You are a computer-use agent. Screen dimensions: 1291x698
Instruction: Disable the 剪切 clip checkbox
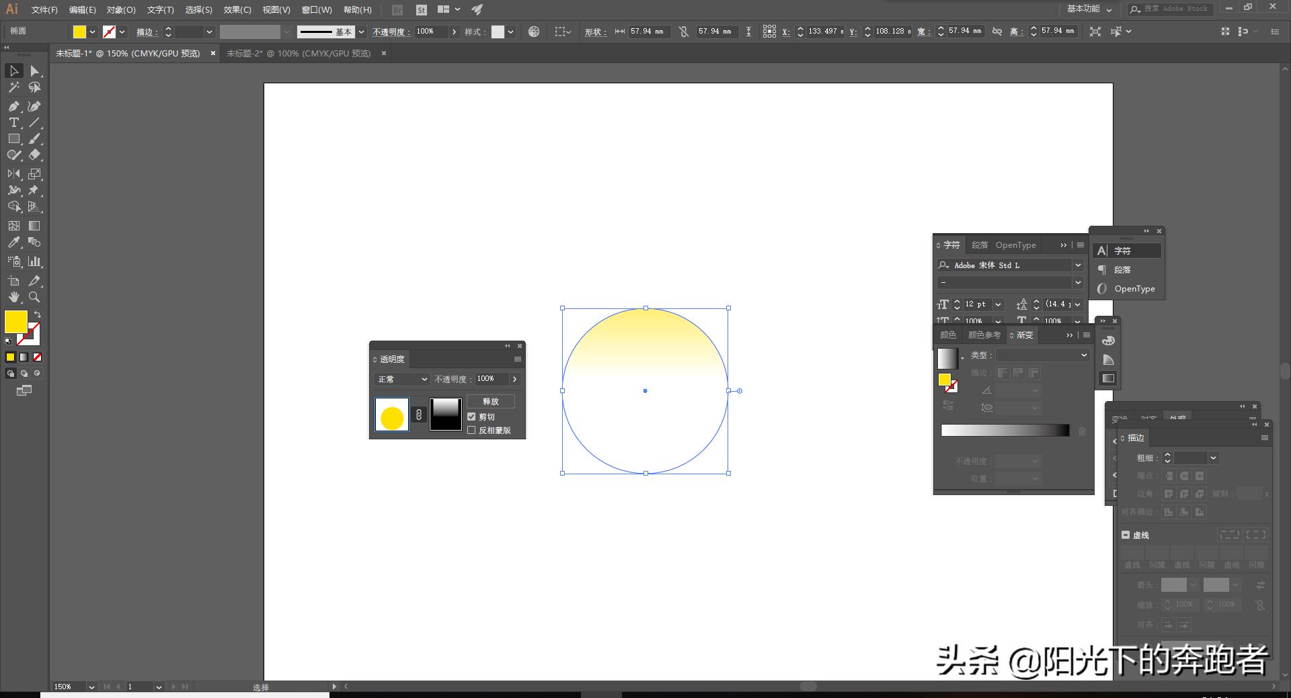click(471, 417)
